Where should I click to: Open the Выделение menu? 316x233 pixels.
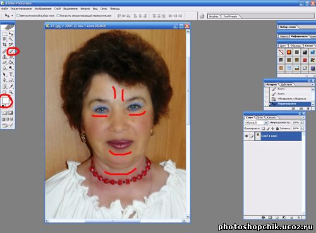point(71,9)
